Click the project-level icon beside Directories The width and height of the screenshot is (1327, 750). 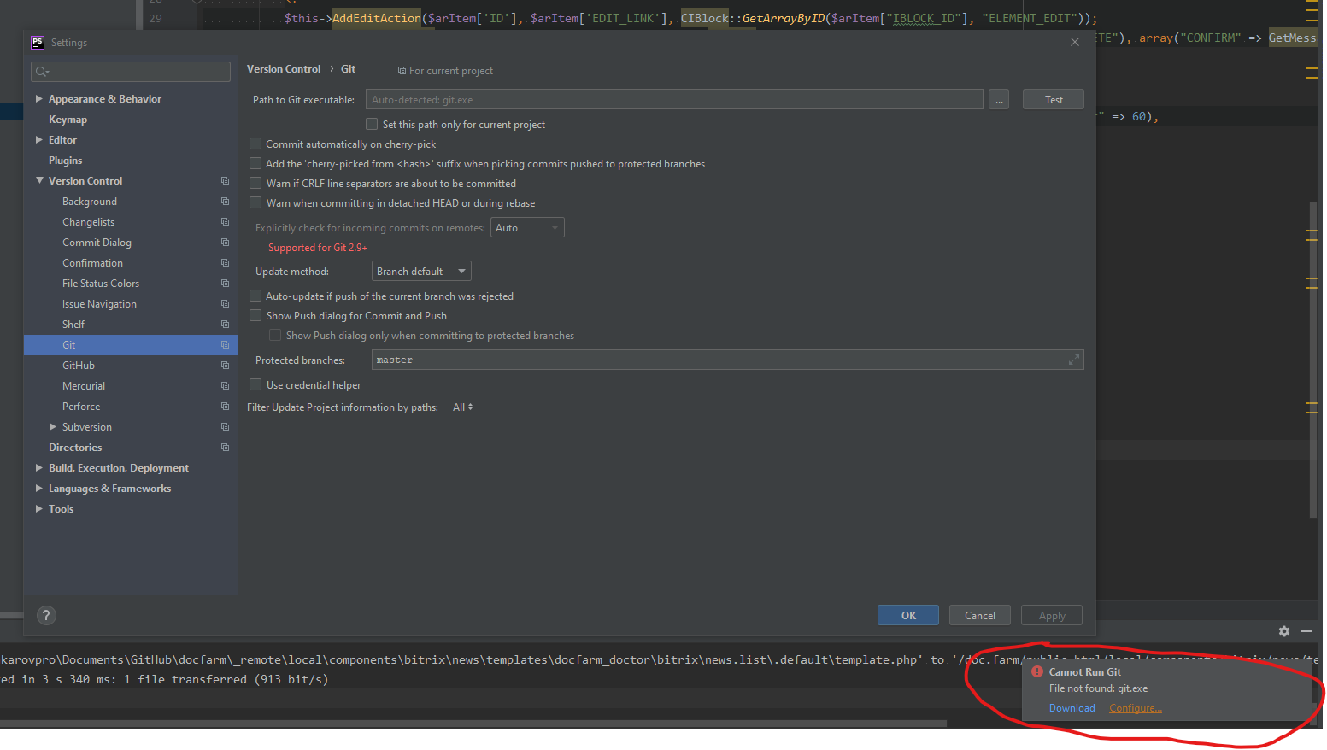tap(226, 448)
